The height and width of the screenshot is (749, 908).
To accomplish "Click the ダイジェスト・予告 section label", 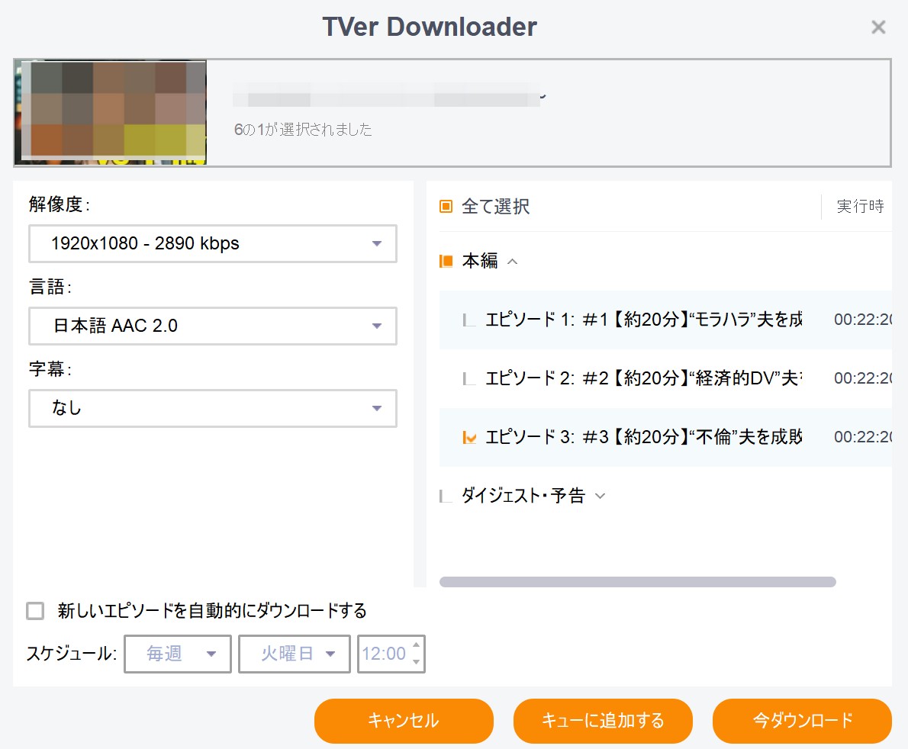I will click(523, 496).
